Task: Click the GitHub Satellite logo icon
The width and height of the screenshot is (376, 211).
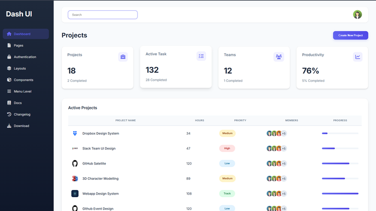Action: (x=75, y=163)
